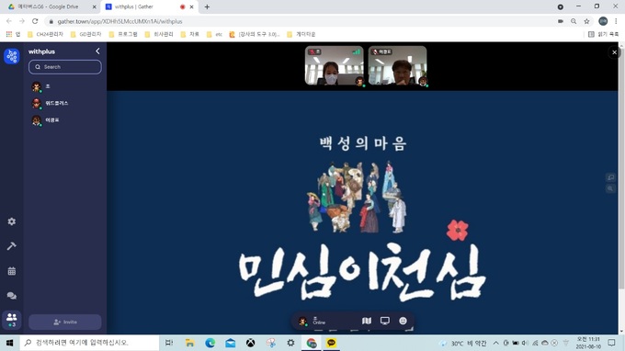The height and width of the screenshot is (351, 625).
Task: Select the Participants icon in sidebar
Action: (12, 320)
